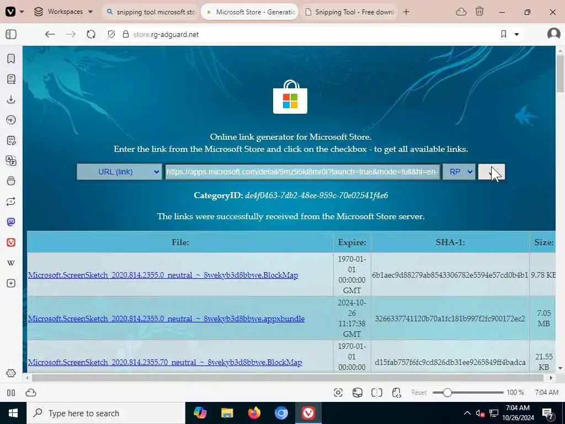This screenshot has height=424, width=565.
Task: Open File Explorer from the taskbar
Action: tap(227, 413)
